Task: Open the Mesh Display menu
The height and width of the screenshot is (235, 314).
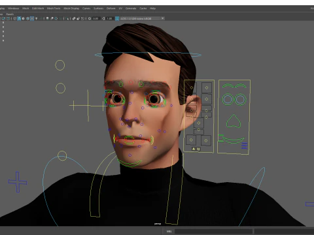Action: pos(71,8)
